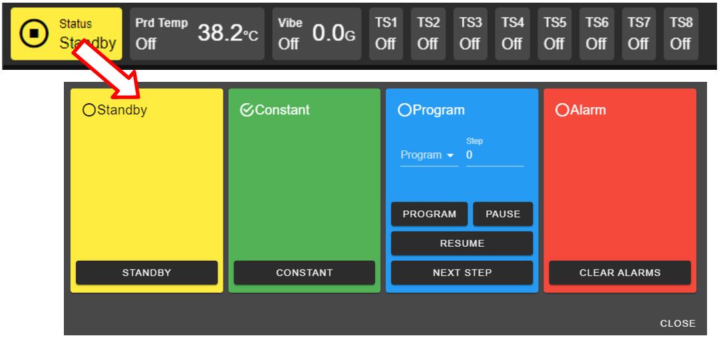Click the 'Constant' label text in the green card
The height and width of the screenshot is (340, 721).
tap(282, 110)
